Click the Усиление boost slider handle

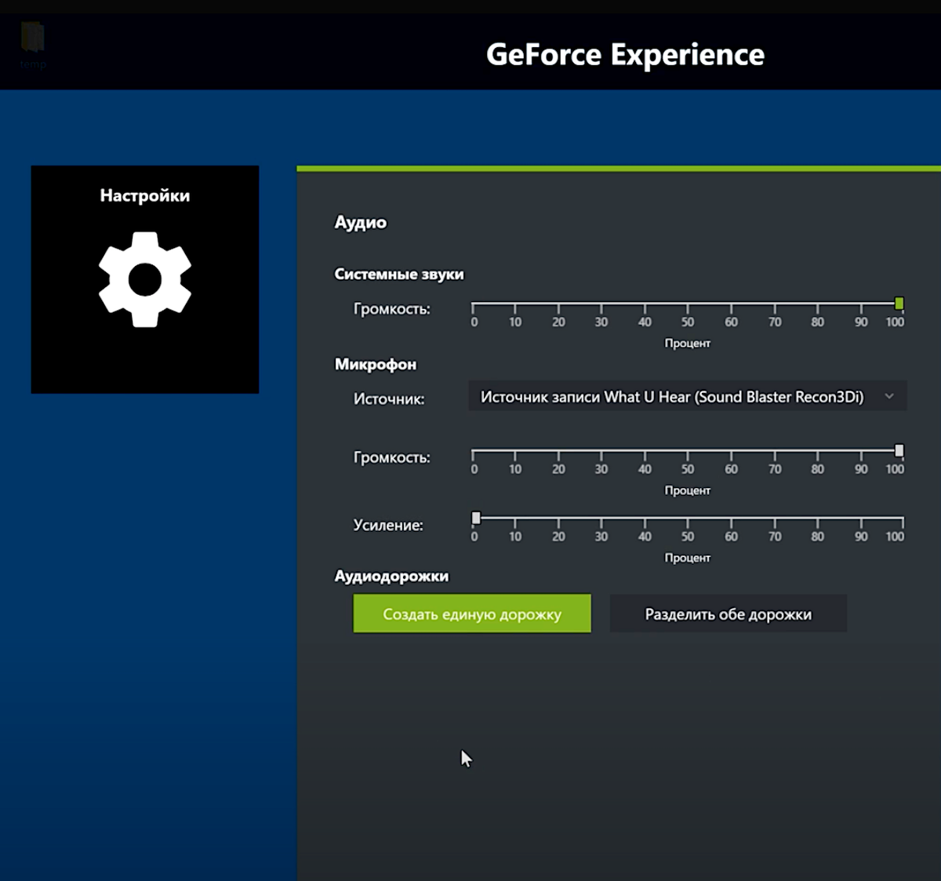pos(476,518)
